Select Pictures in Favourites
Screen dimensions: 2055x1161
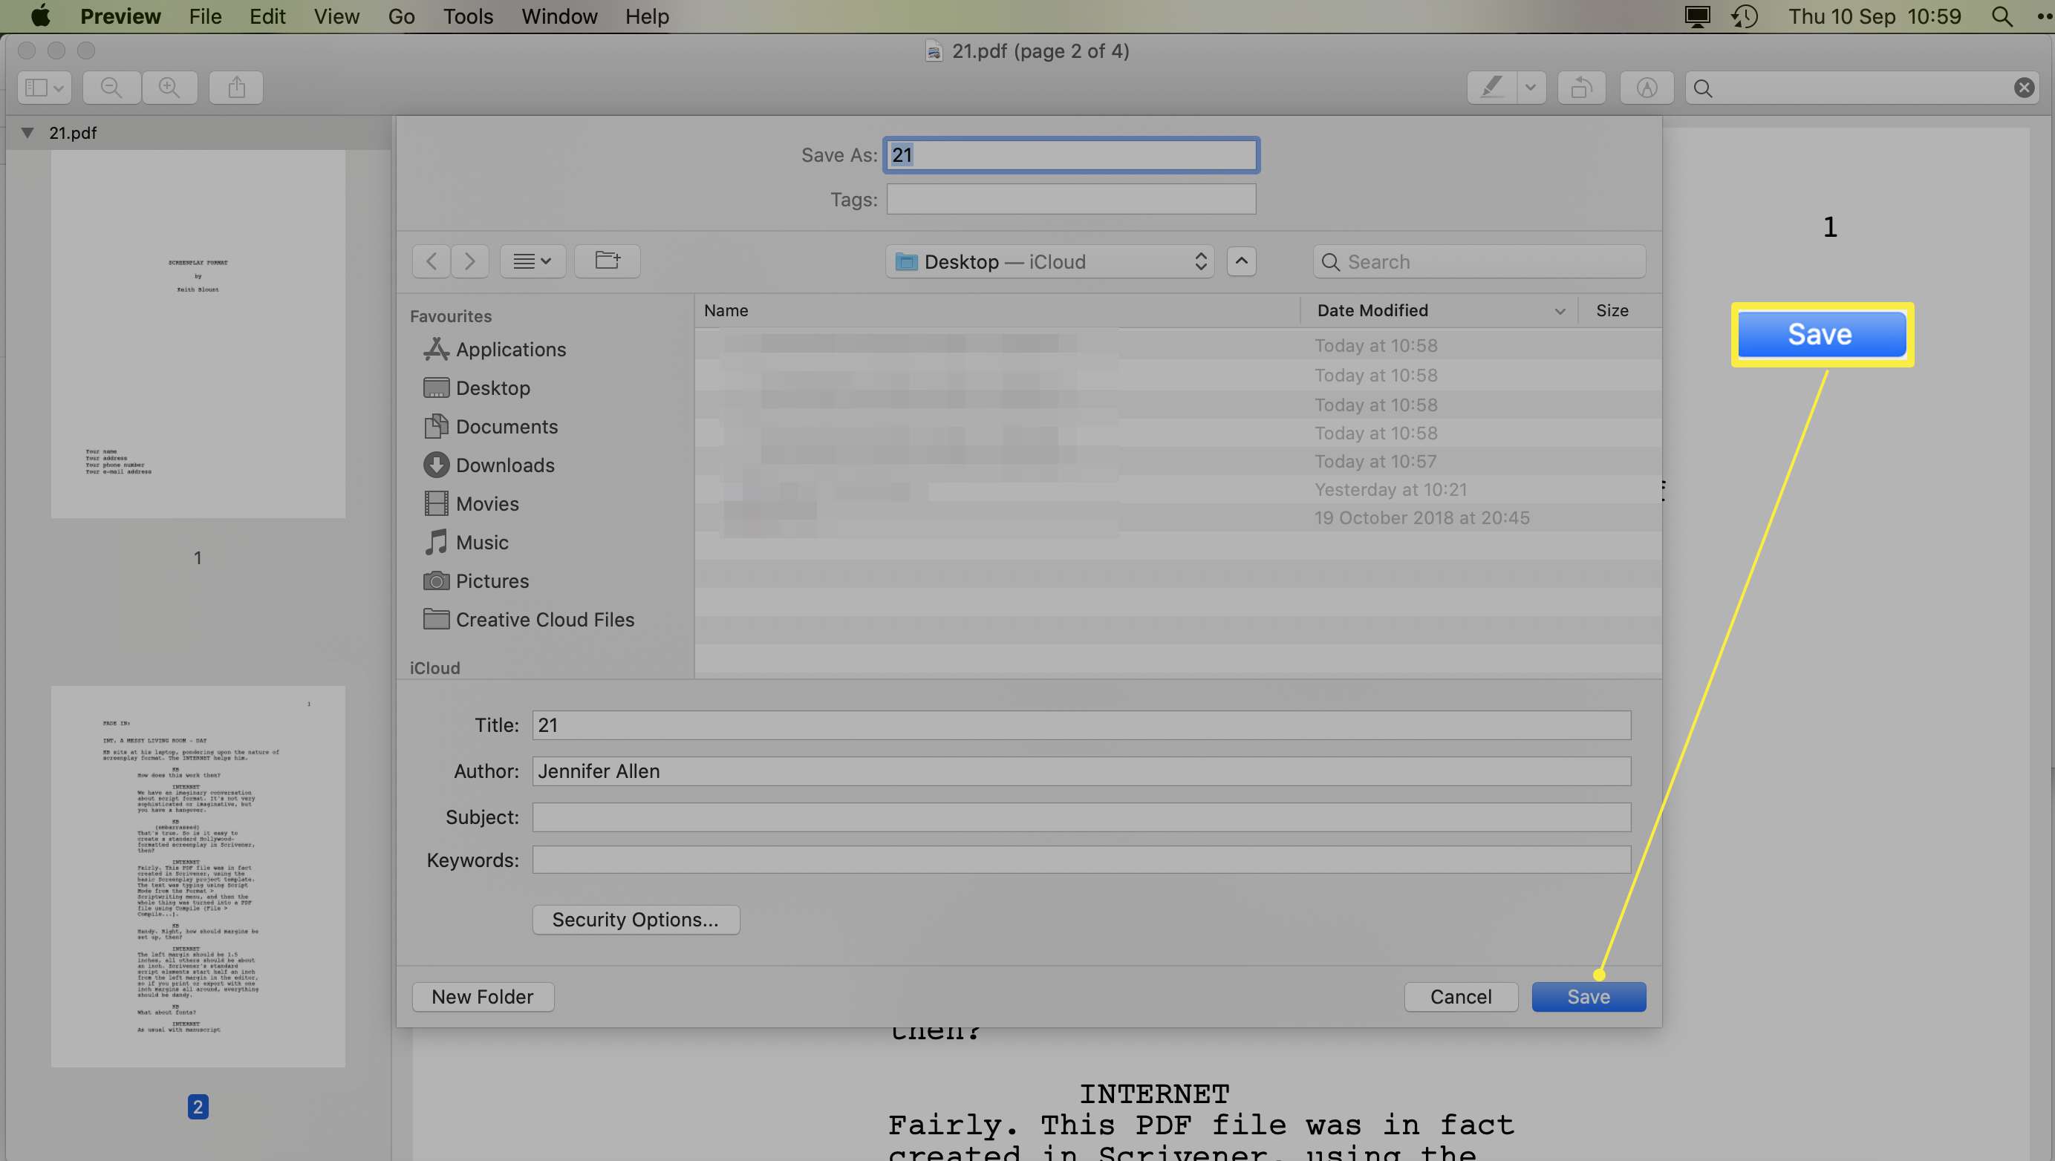coord(475,581)
